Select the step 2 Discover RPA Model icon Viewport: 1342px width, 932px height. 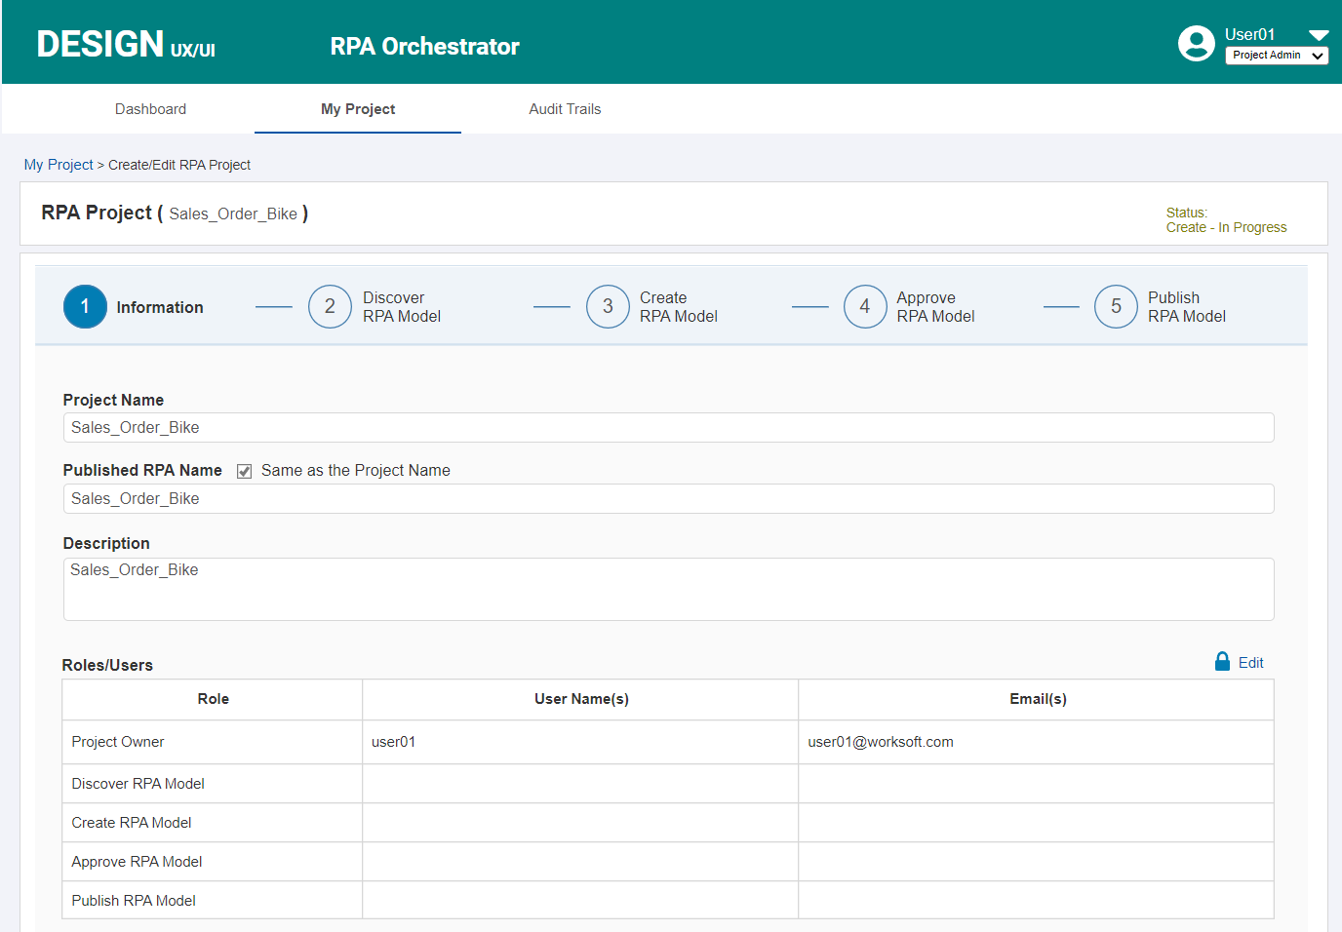click(x=330, y=306)
